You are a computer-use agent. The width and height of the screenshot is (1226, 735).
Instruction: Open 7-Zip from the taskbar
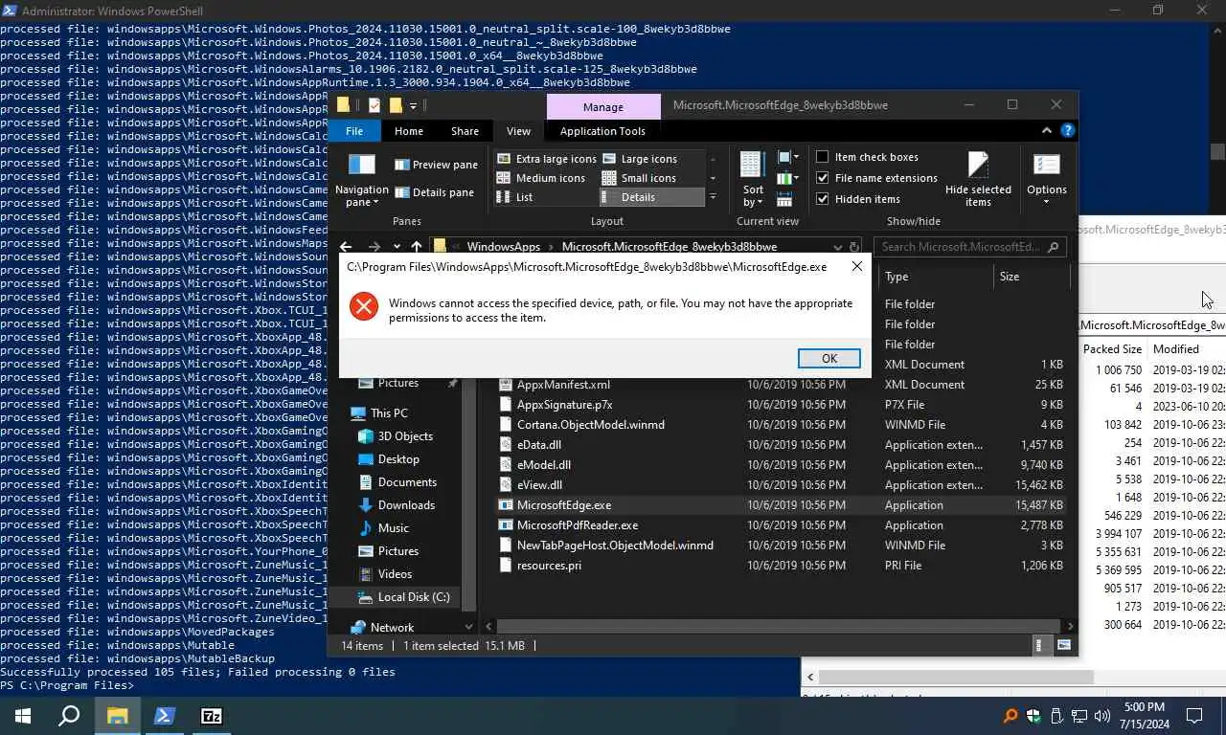tap(212, 716)
